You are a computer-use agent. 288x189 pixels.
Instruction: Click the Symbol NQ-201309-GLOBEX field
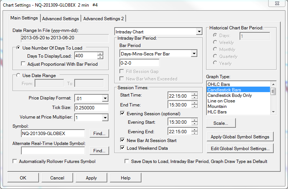[53, 134]
